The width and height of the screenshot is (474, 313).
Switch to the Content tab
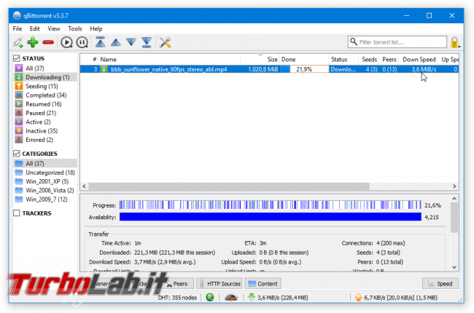coord(263,284)
